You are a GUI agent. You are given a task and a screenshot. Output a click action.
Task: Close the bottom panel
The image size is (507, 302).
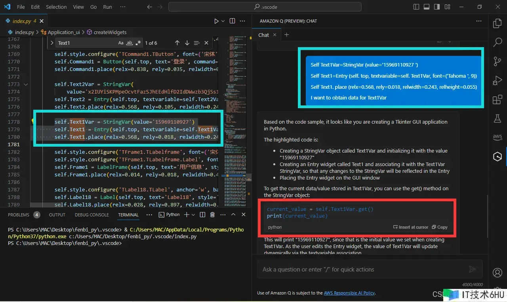pyautogui.click(x=244, y=215)
